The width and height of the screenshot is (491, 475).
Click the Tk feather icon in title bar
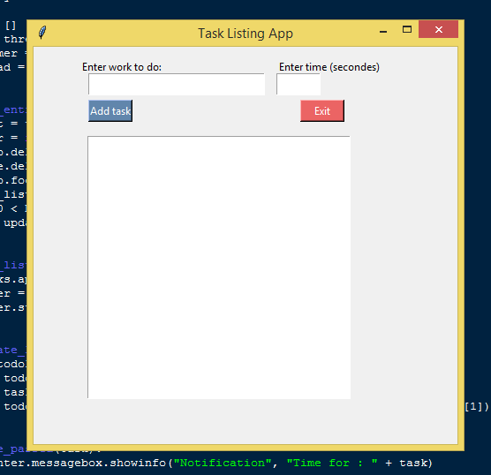[x=42, y=33]
